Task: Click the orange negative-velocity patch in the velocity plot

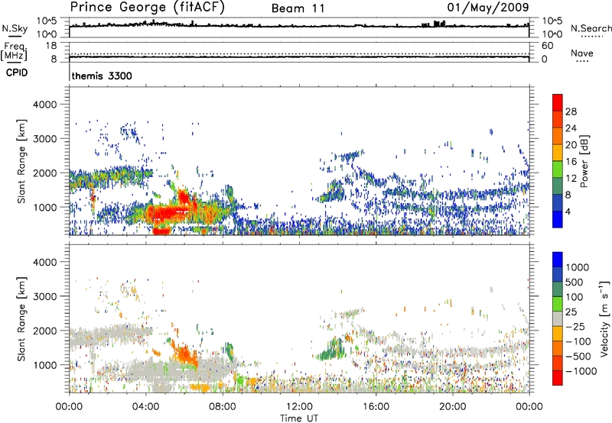Action: tap(186, 354)
